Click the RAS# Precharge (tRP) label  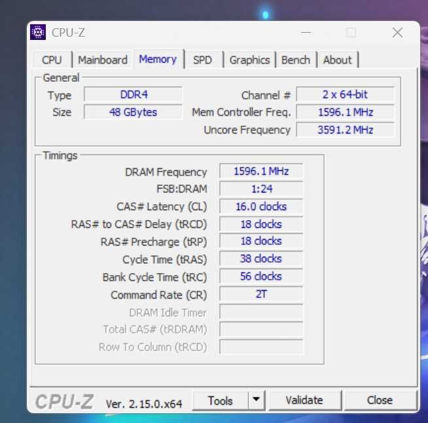coord(154,242)
